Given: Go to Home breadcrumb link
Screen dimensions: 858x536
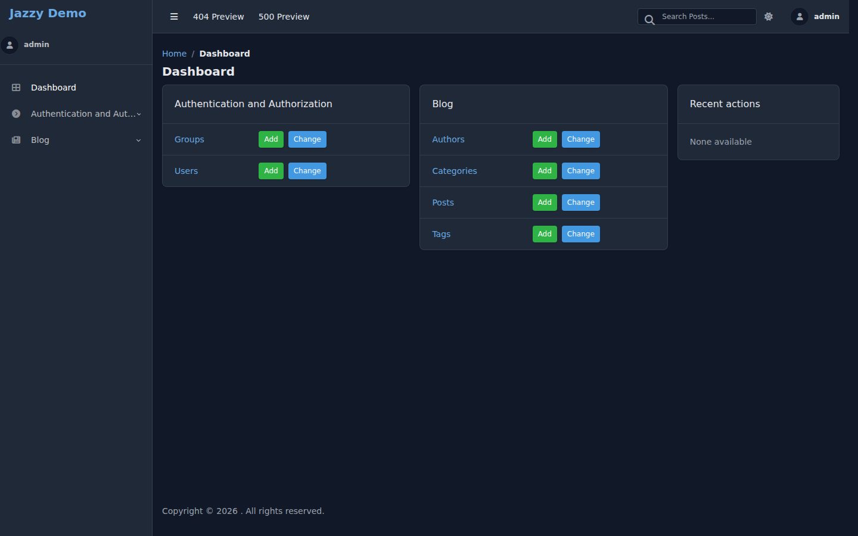Looking at the screenshot, I should pos(174,54).
